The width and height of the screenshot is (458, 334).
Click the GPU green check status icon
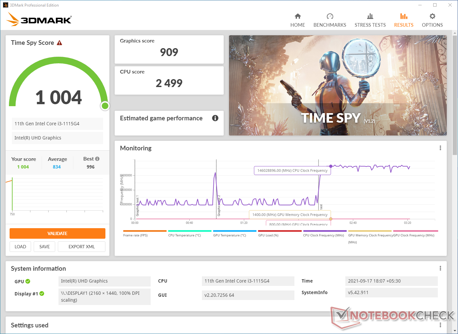tap(28, 281)
